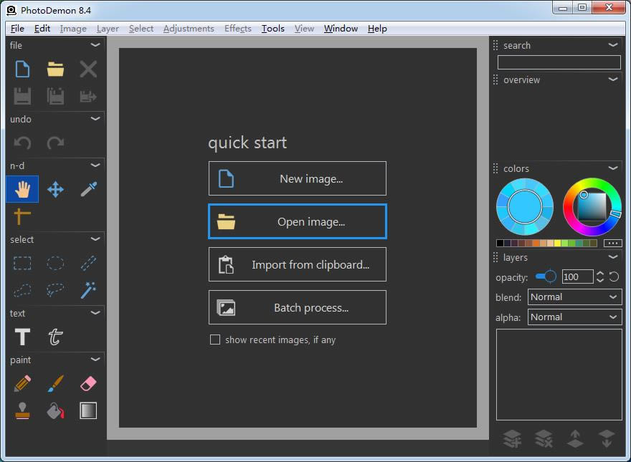Click Import from clipboard button

point(298,264)
